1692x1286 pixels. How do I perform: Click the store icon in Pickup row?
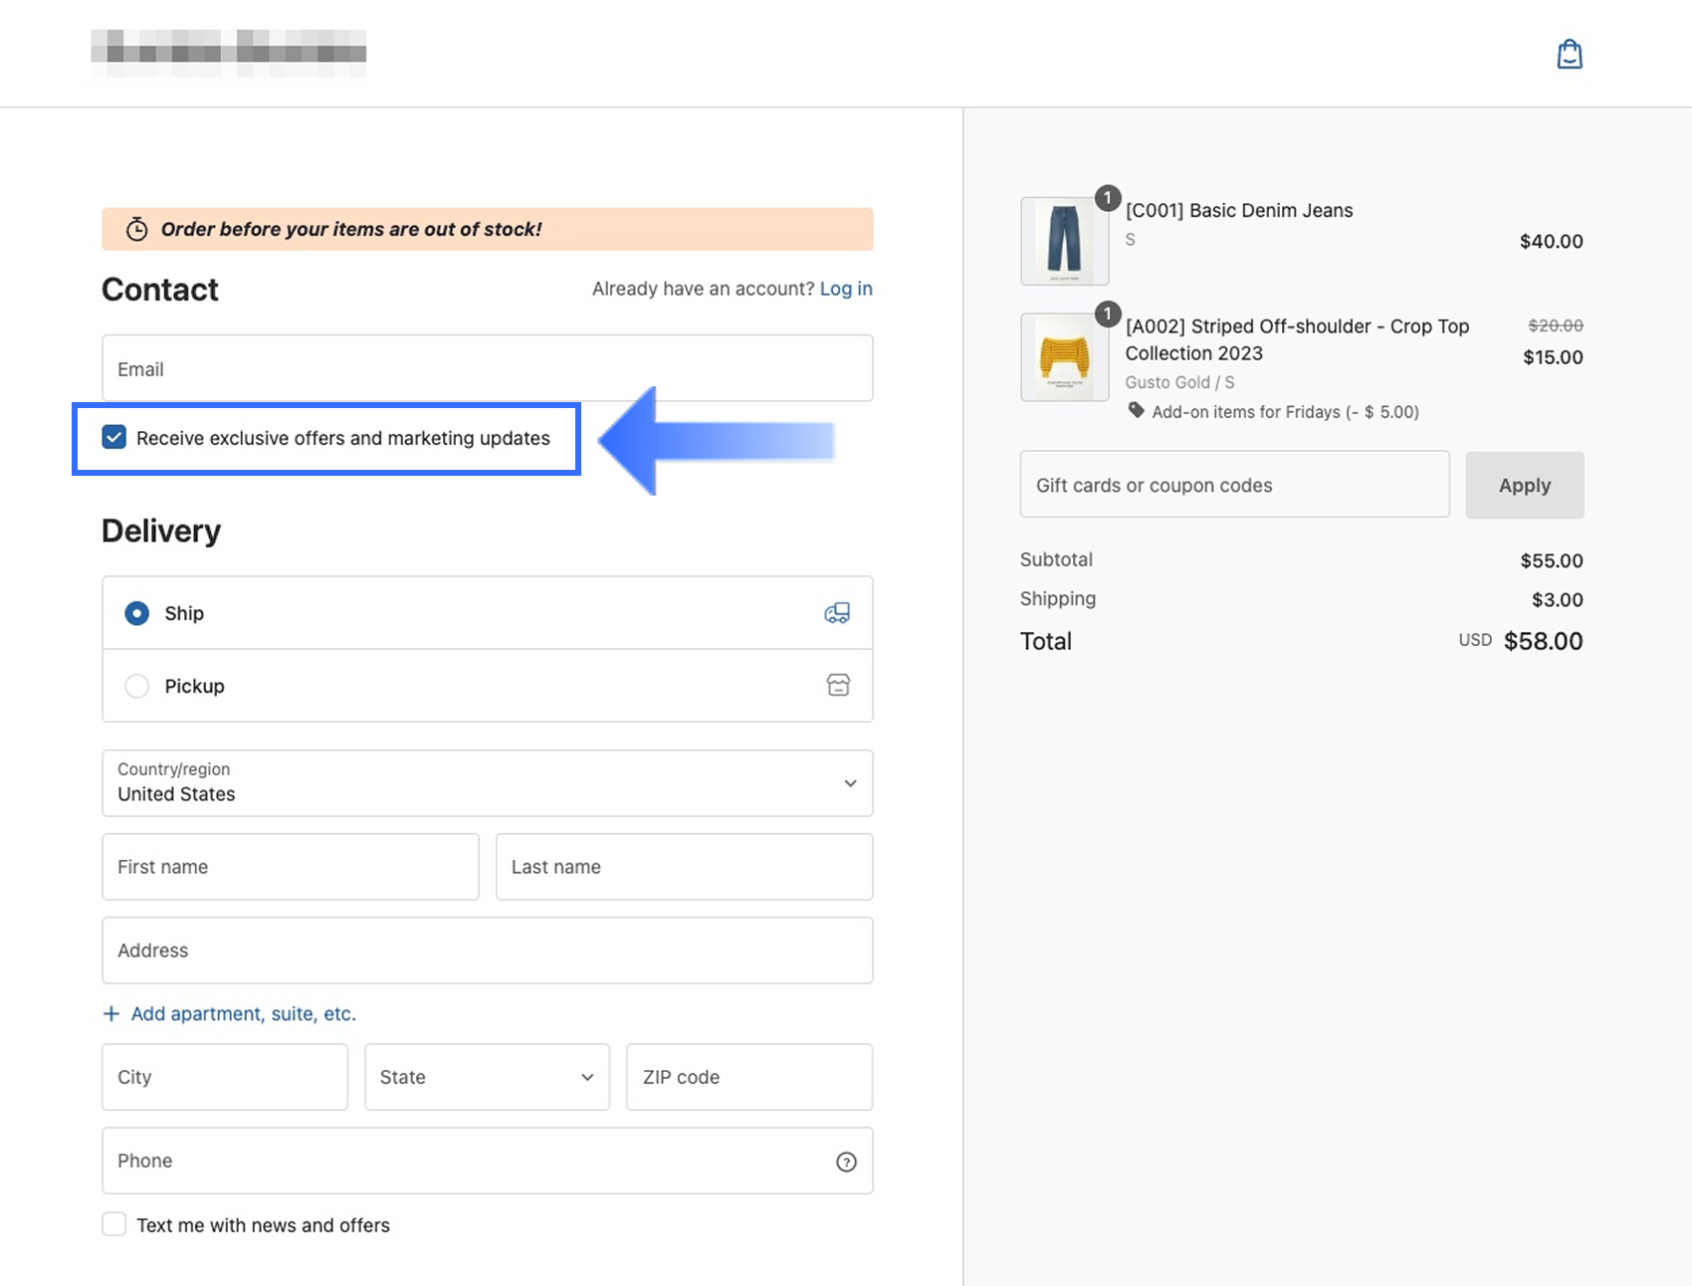click(838, 685)
